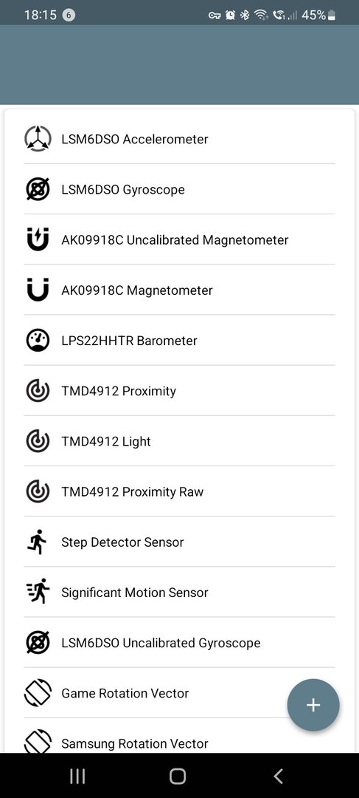Tap the Android back navigation button
Viewport: 359px width, 798px height.
(278, 776)
